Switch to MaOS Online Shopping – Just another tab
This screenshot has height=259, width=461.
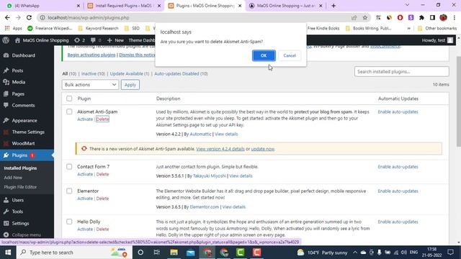[x=285, y=6]
